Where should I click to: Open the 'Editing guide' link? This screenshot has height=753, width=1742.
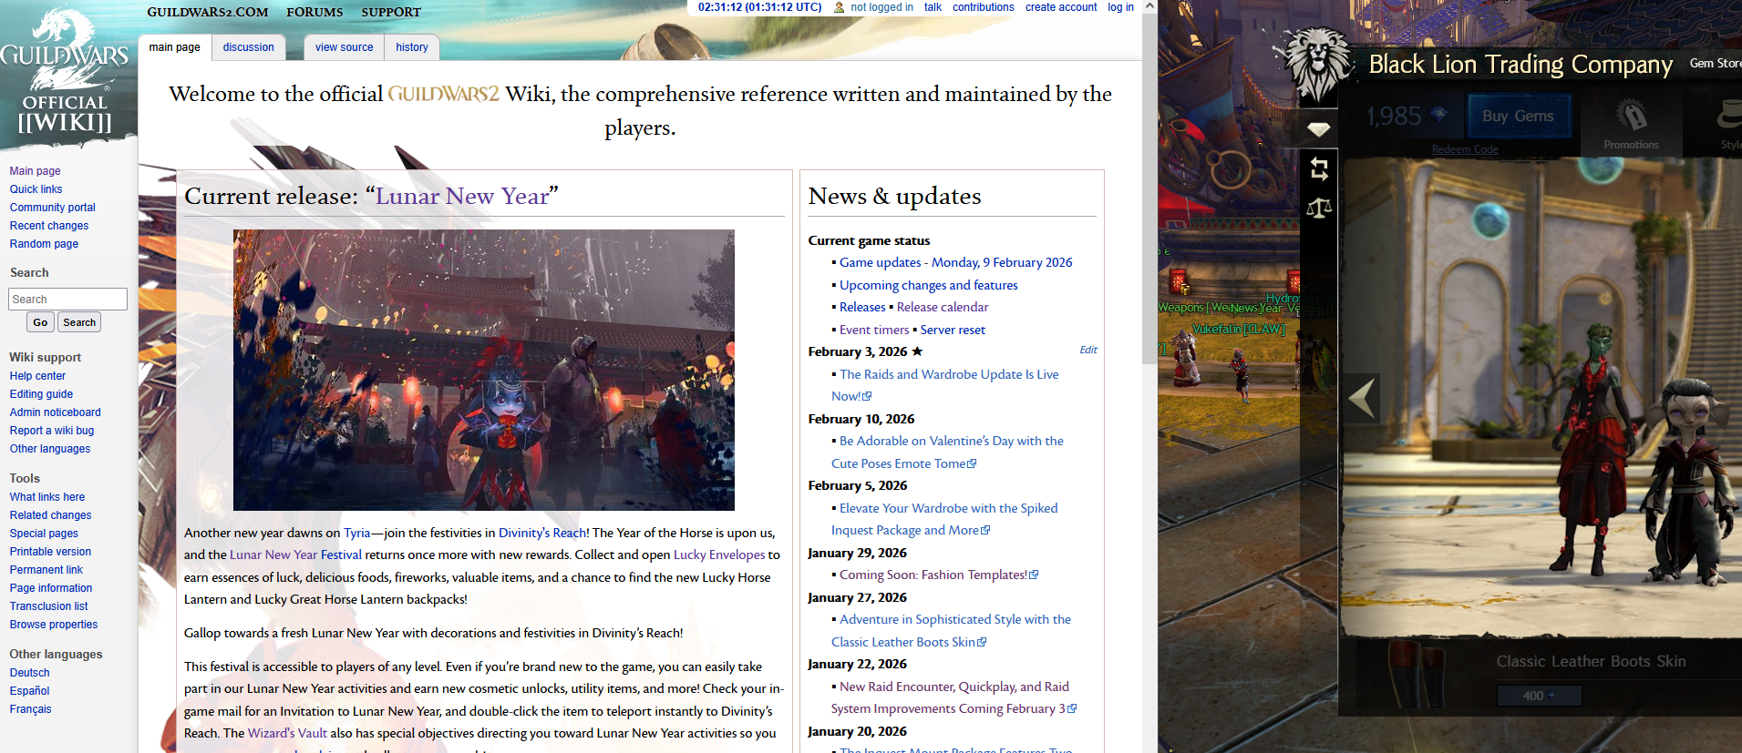coord(41,394)
